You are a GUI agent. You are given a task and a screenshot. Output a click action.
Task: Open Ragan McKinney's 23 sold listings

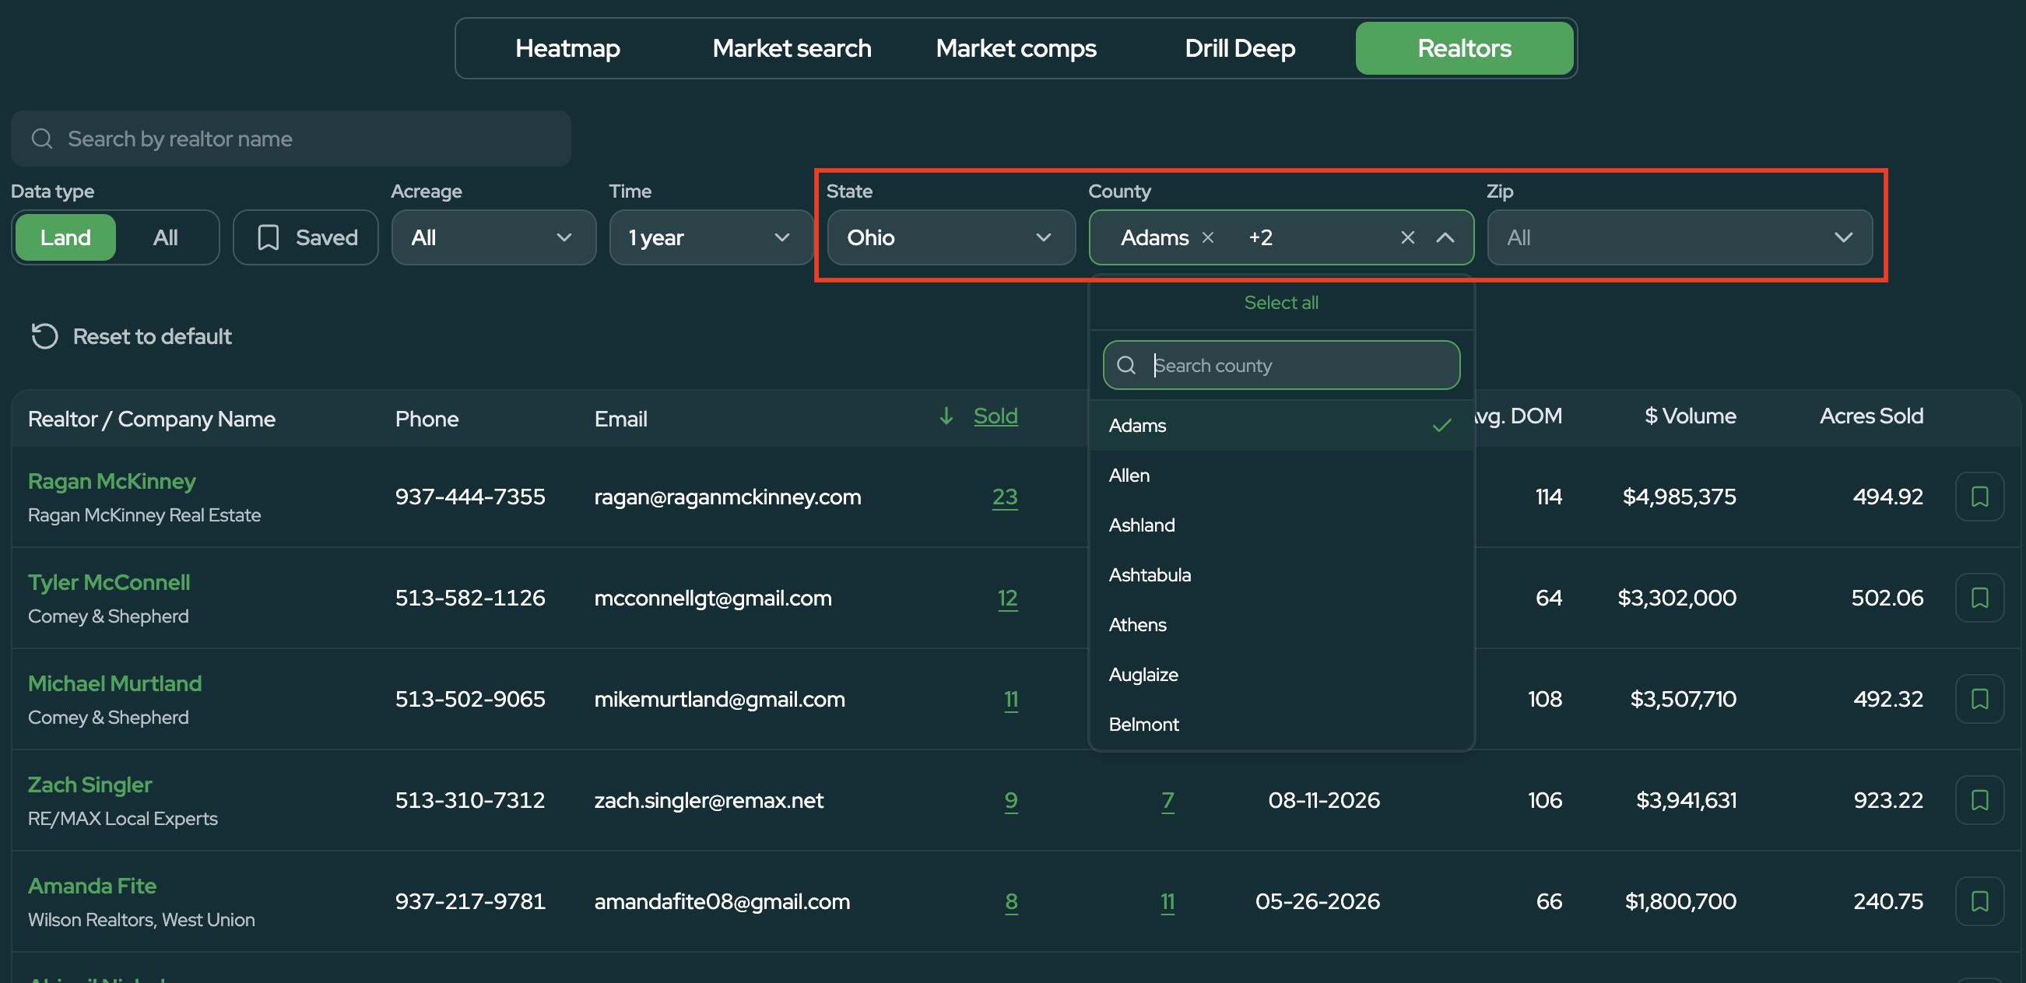(x=1004, y=497)
